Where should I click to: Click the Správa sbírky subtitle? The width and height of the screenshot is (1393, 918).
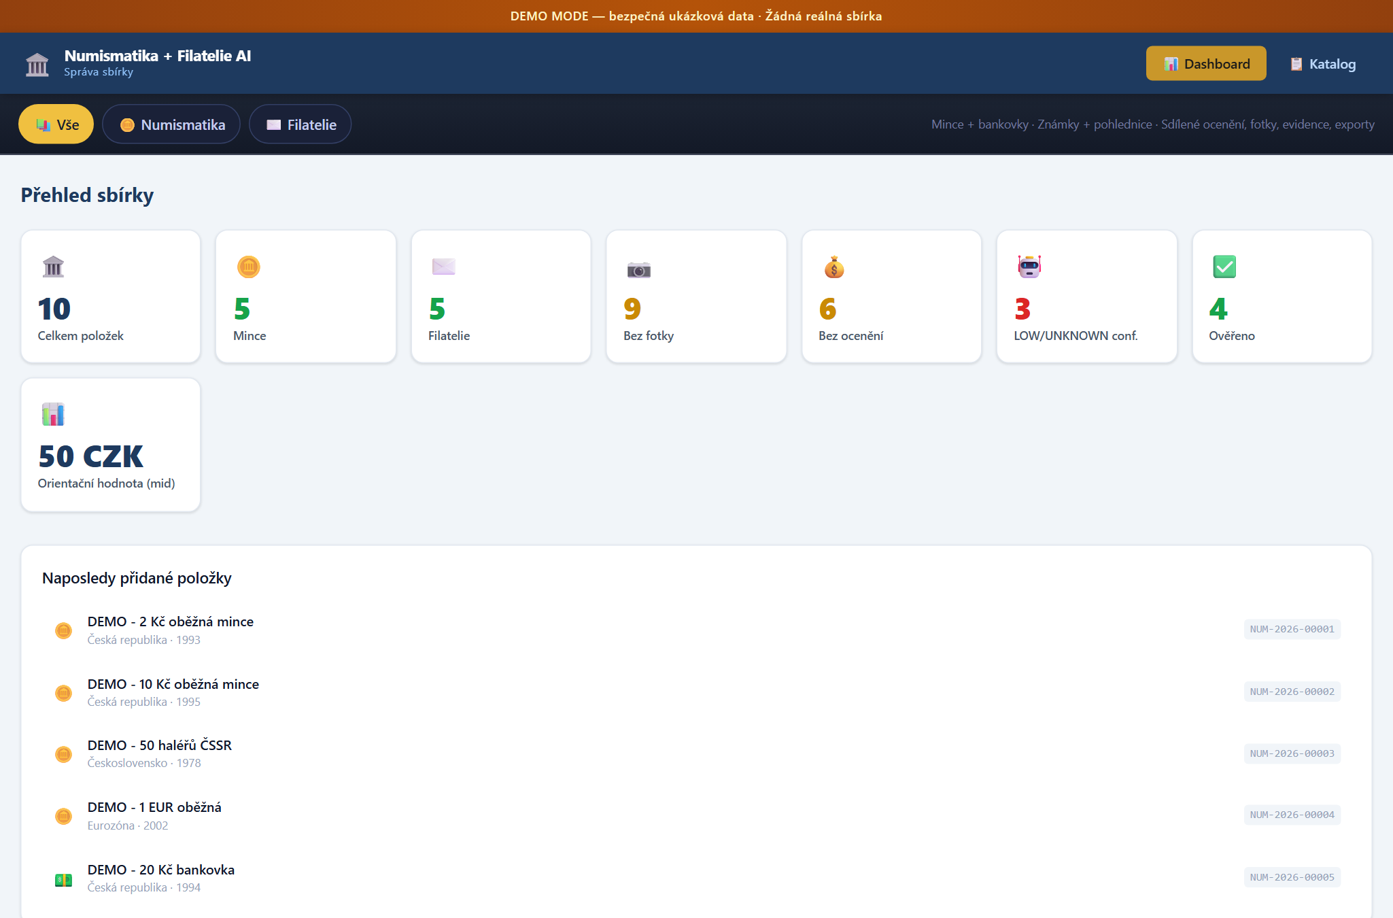[x=99, y=72]
